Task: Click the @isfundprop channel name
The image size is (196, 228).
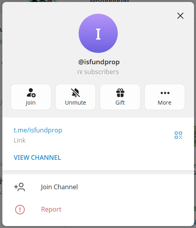Action: pos(99,62)
